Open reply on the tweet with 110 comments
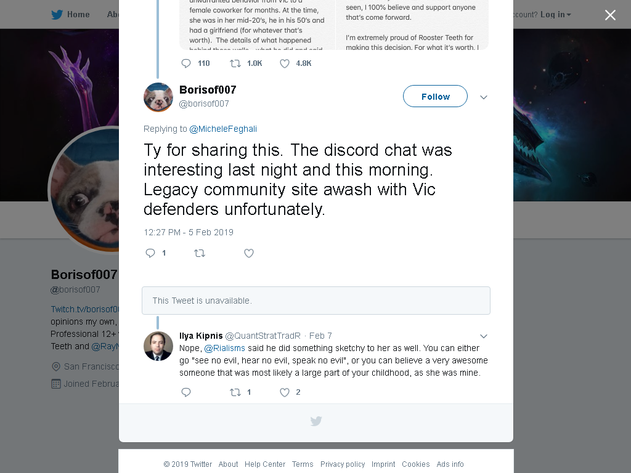Viewport: 631px width, 473px height. tap(186, 63)
